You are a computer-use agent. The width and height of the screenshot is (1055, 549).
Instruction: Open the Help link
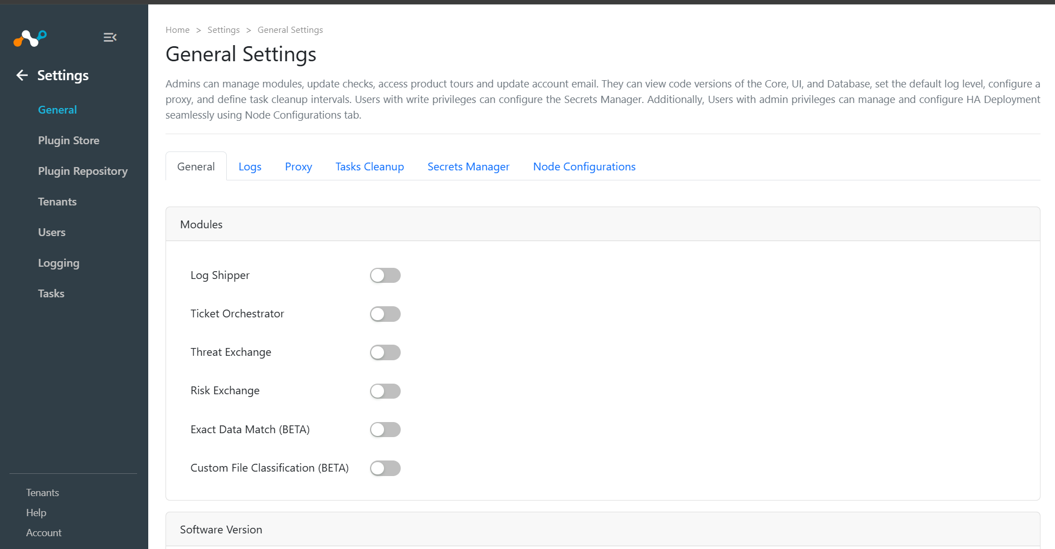click(x=36, y=513)
